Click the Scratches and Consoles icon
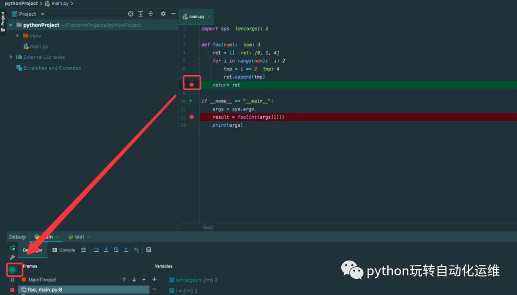Image resolution: width=517 pixels, height=295 pixels. coord(19,68)
